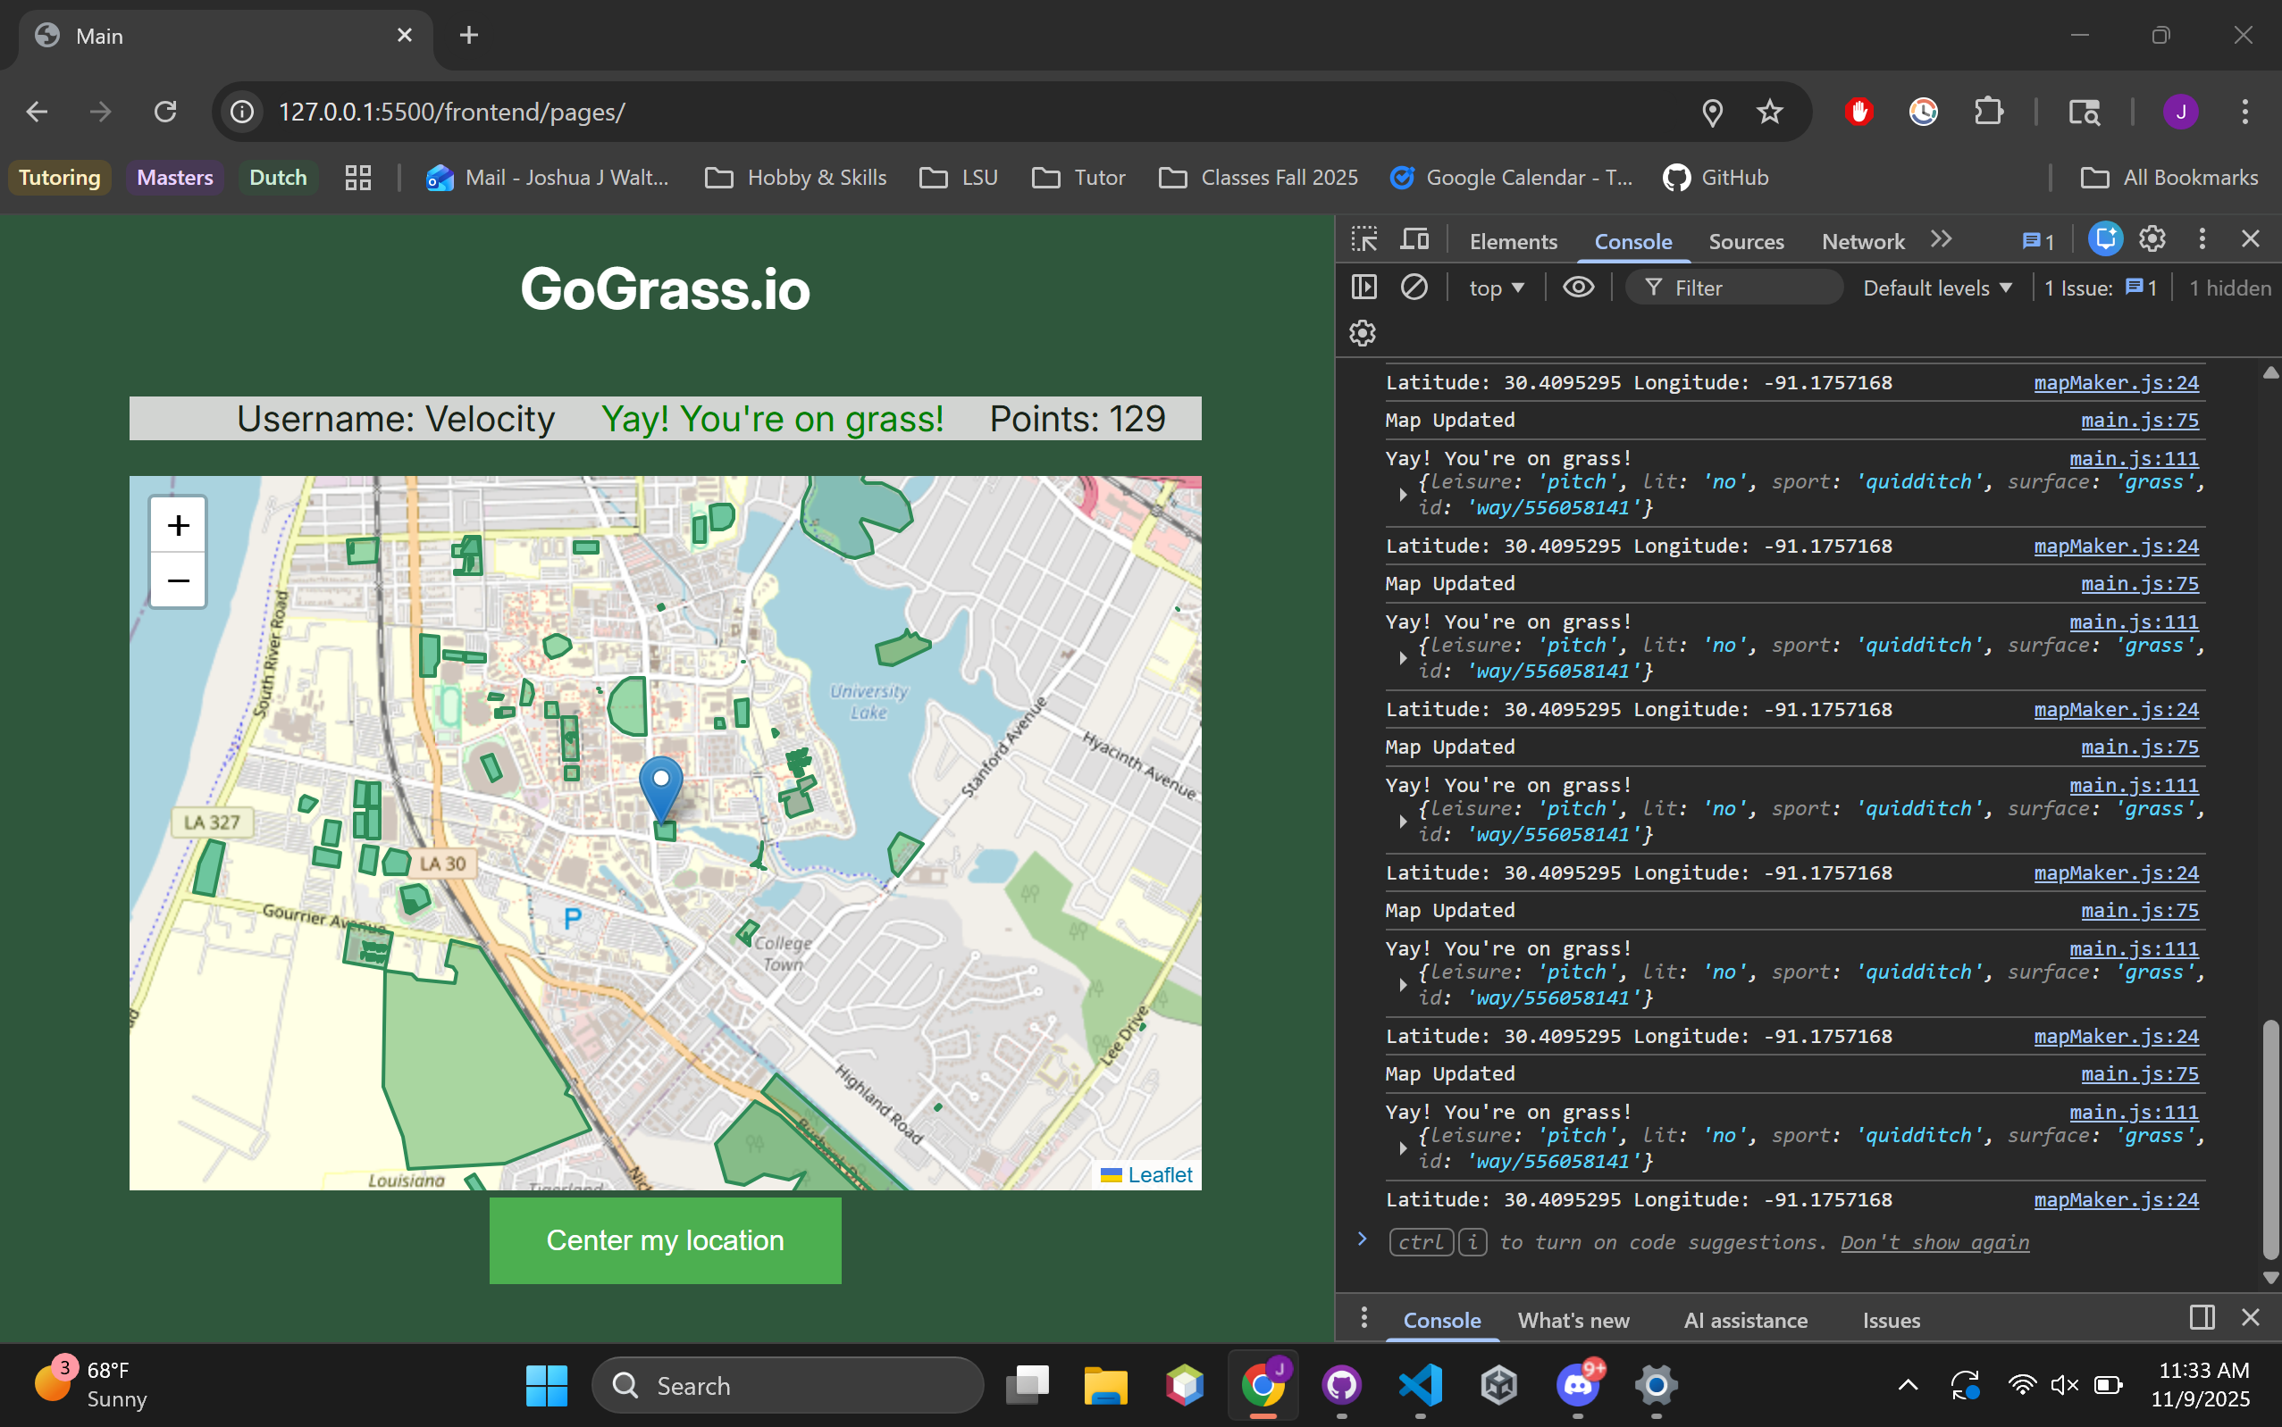Toggle the console sidebar panel

pos(1363,287)
